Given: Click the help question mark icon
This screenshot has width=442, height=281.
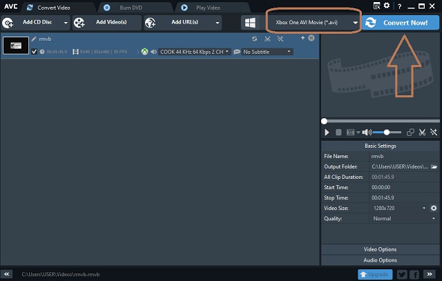Looking at the screenshot, I should (x=399, y=6).
